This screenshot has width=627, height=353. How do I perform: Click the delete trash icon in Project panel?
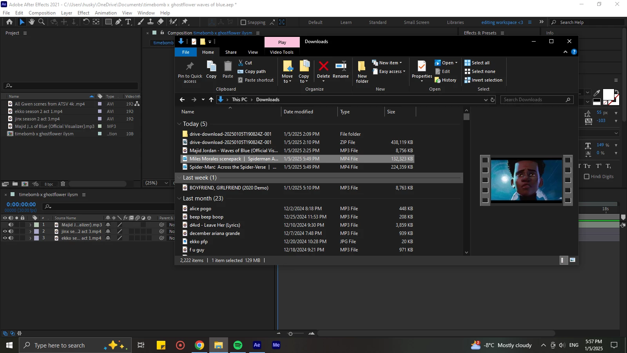pos(63,184)
